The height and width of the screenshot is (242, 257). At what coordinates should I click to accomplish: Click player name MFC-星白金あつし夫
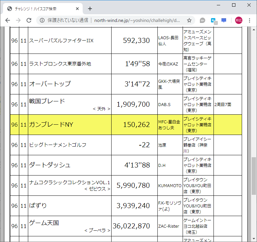[169, 125]
